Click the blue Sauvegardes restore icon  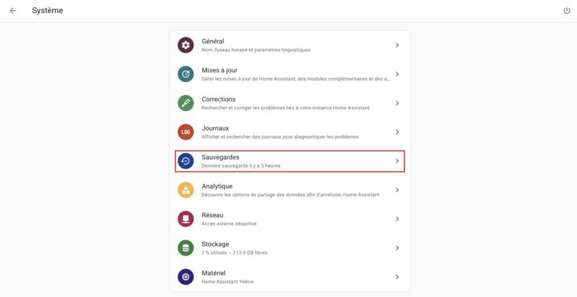coord(186,161)
